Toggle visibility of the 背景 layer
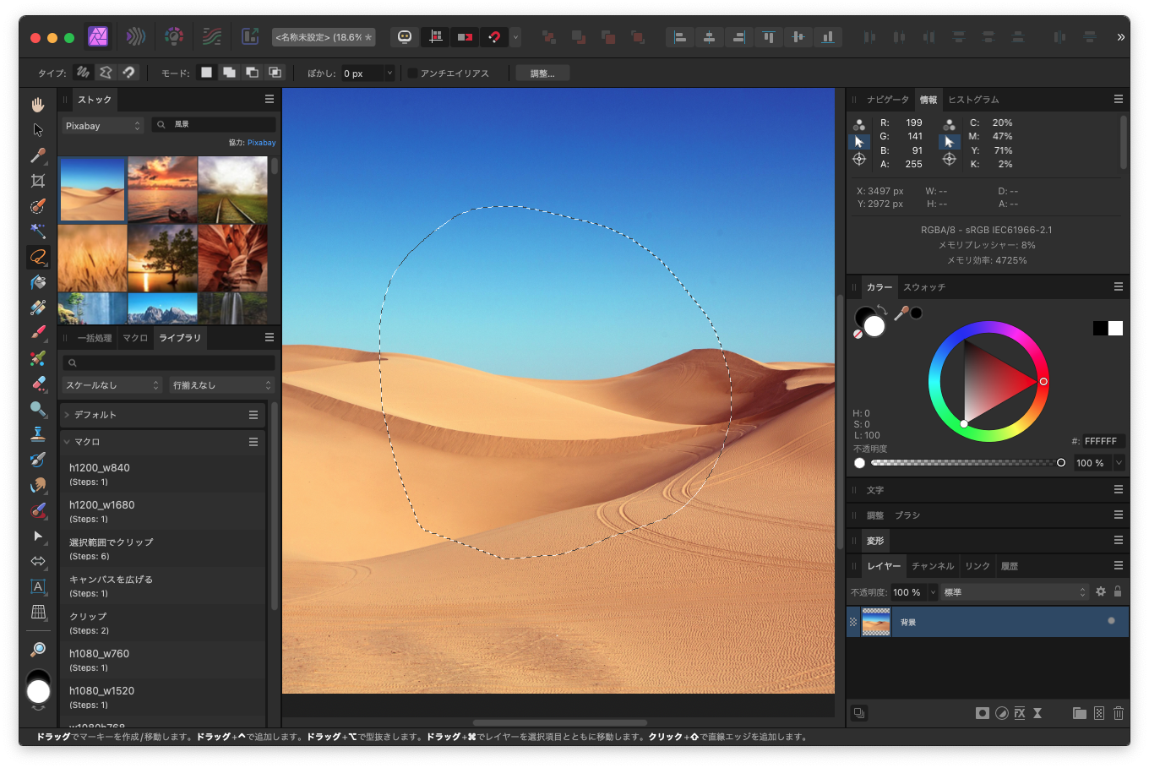This screenshot has height=768, width=1149. point(1111,621)
